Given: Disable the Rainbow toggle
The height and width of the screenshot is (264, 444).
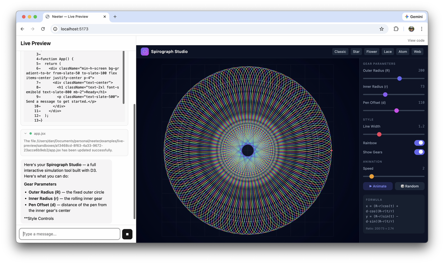Looking at the screenshot, I should click(x=419, y=143).
